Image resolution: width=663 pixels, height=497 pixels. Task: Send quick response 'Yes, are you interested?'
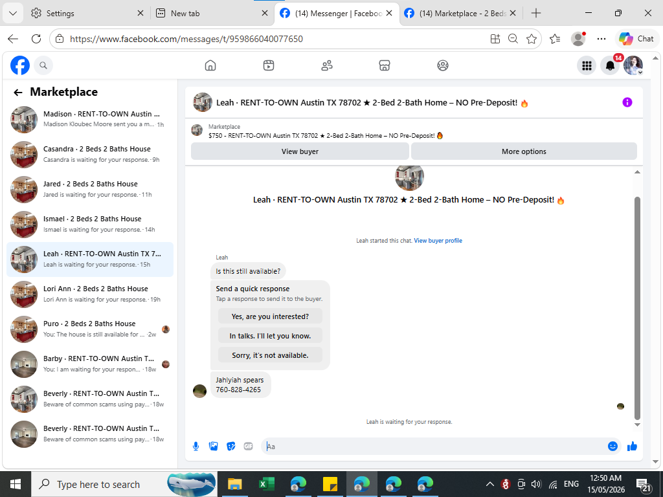(x=270, y=316)
